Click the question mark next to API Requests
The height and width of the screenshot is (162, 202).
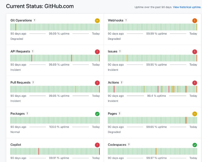[x=33, y=51]
